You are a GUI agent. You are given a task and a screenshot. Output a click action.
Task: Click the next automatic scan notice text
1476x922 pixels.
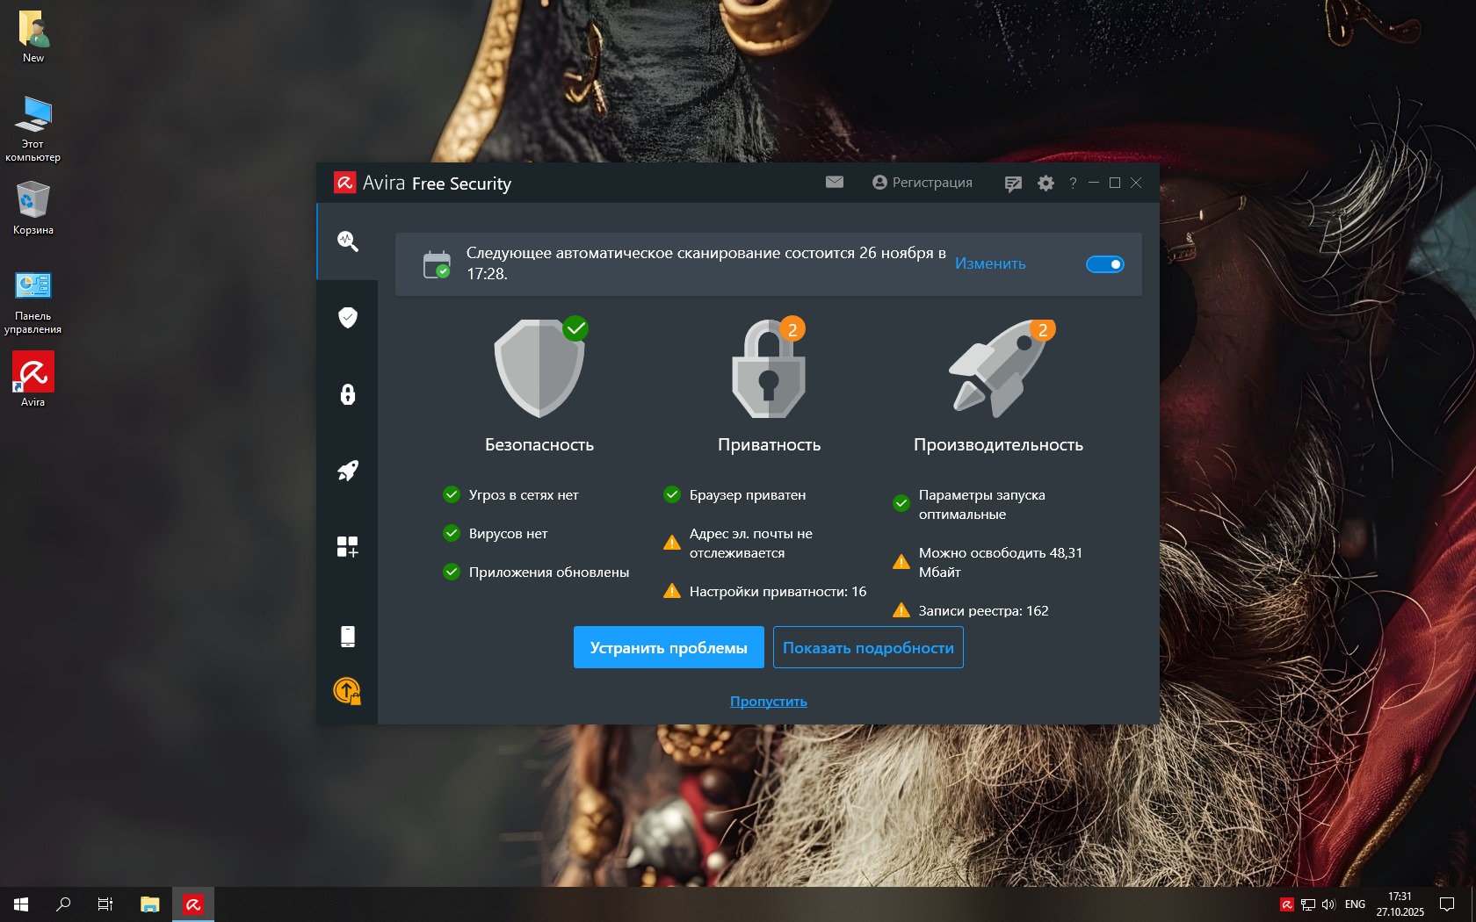[x=706, y=263]
